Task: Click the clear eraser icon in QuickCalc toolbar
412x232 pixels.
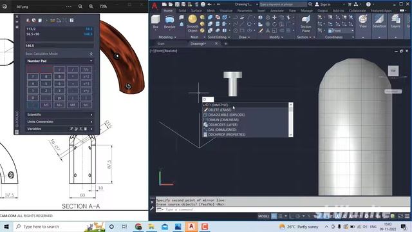Action: pyautogui.click(x=28, y=20)
